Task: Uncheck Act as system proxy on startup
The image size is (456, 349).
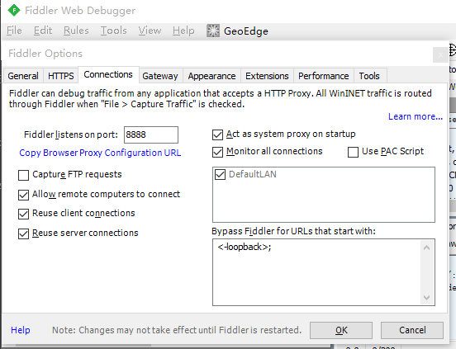Action: (217, 134)
